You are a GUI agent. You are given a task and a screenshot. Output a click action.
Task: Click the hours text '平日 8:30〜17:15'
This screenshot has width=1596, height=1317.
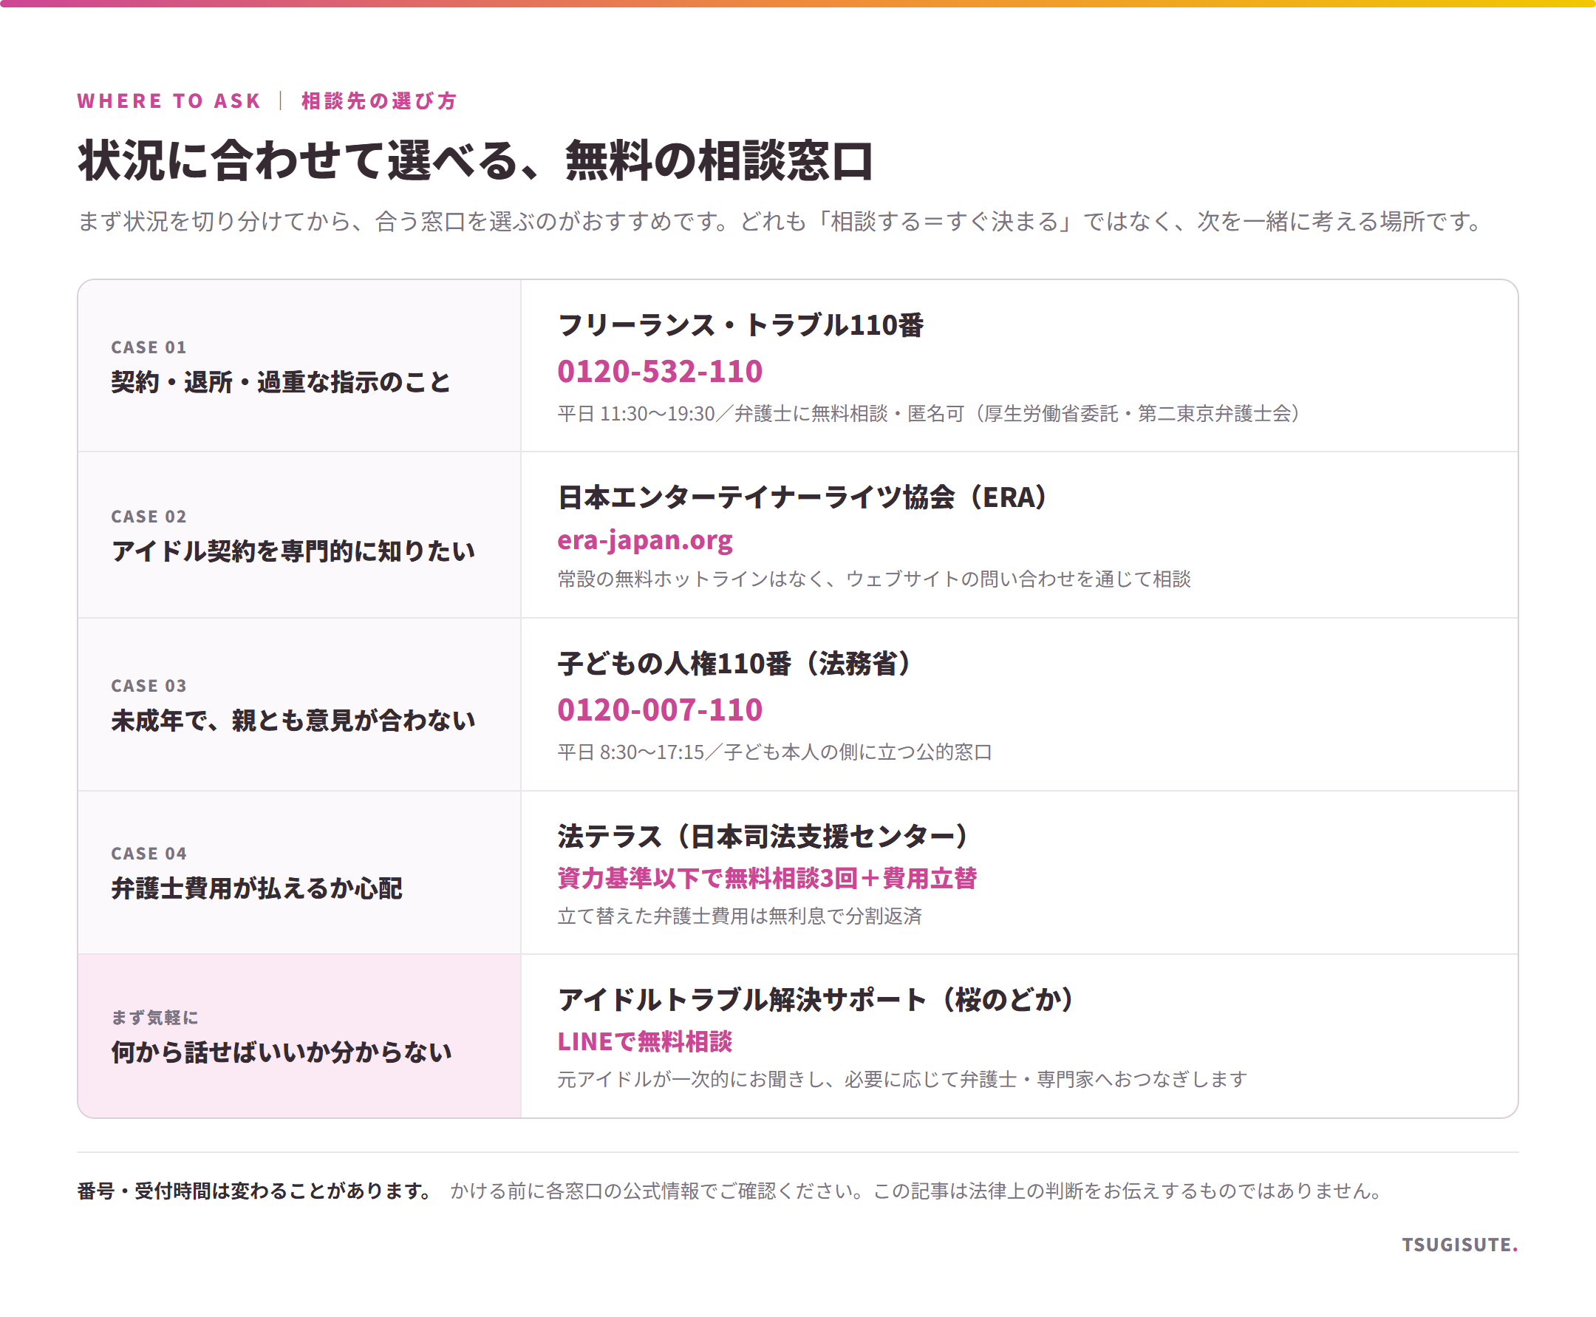(x=630, y=752)
